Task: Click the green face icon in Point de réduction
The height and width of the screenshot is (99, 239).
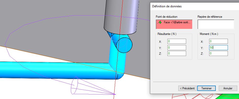Action: coord(160,23)
